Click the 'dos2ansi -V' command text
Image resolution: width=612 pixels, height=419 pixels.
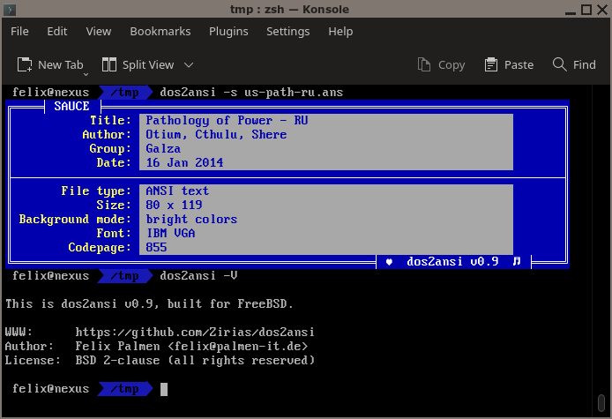(x=198, y=276)
